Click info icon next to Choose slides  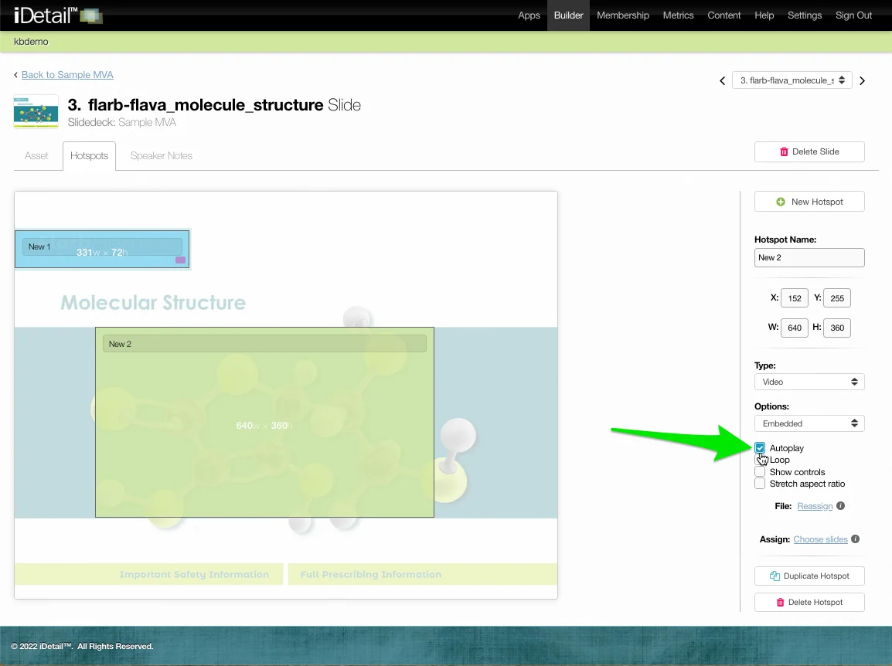pos(855,539)
